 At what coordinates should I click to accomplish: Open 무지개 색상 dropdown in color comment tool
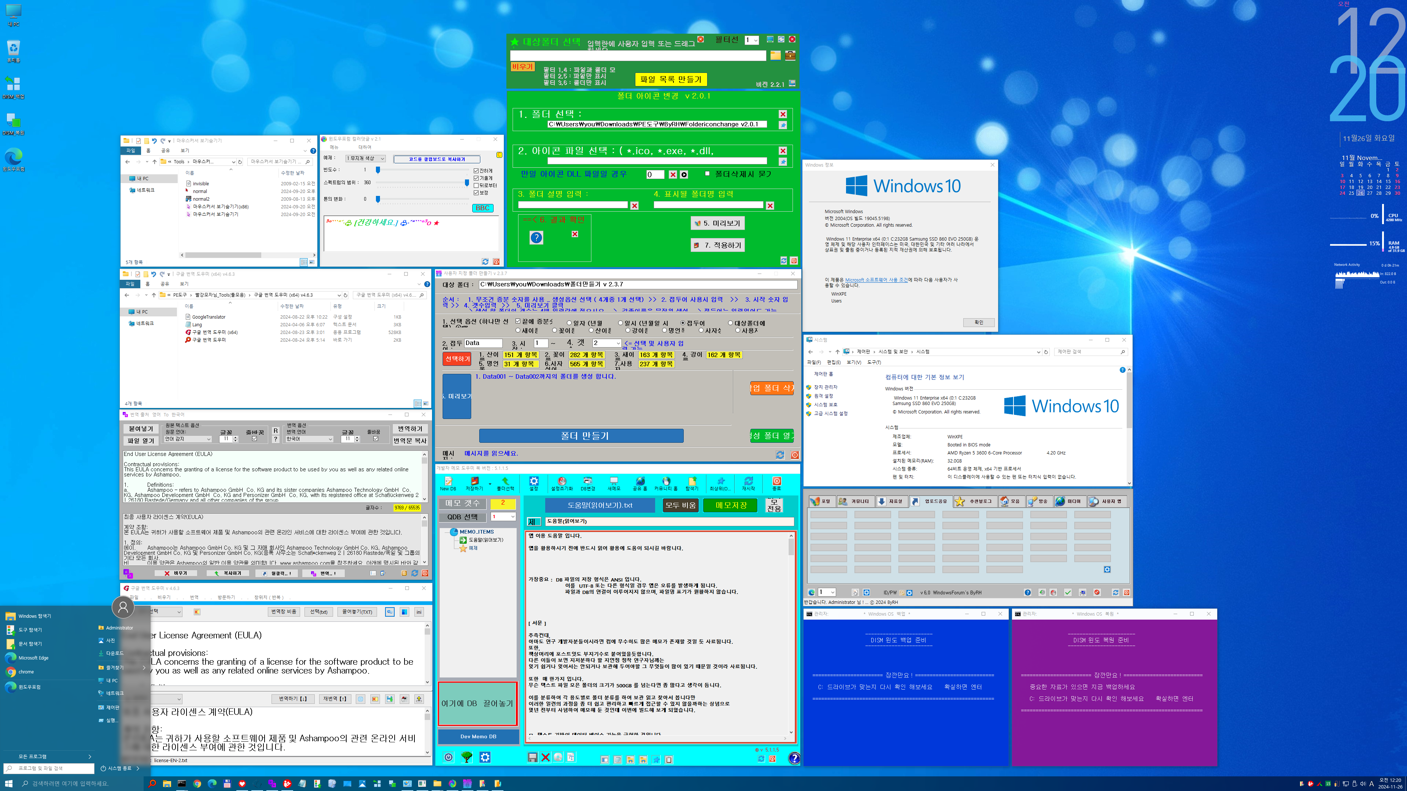[x=365, y=158]
